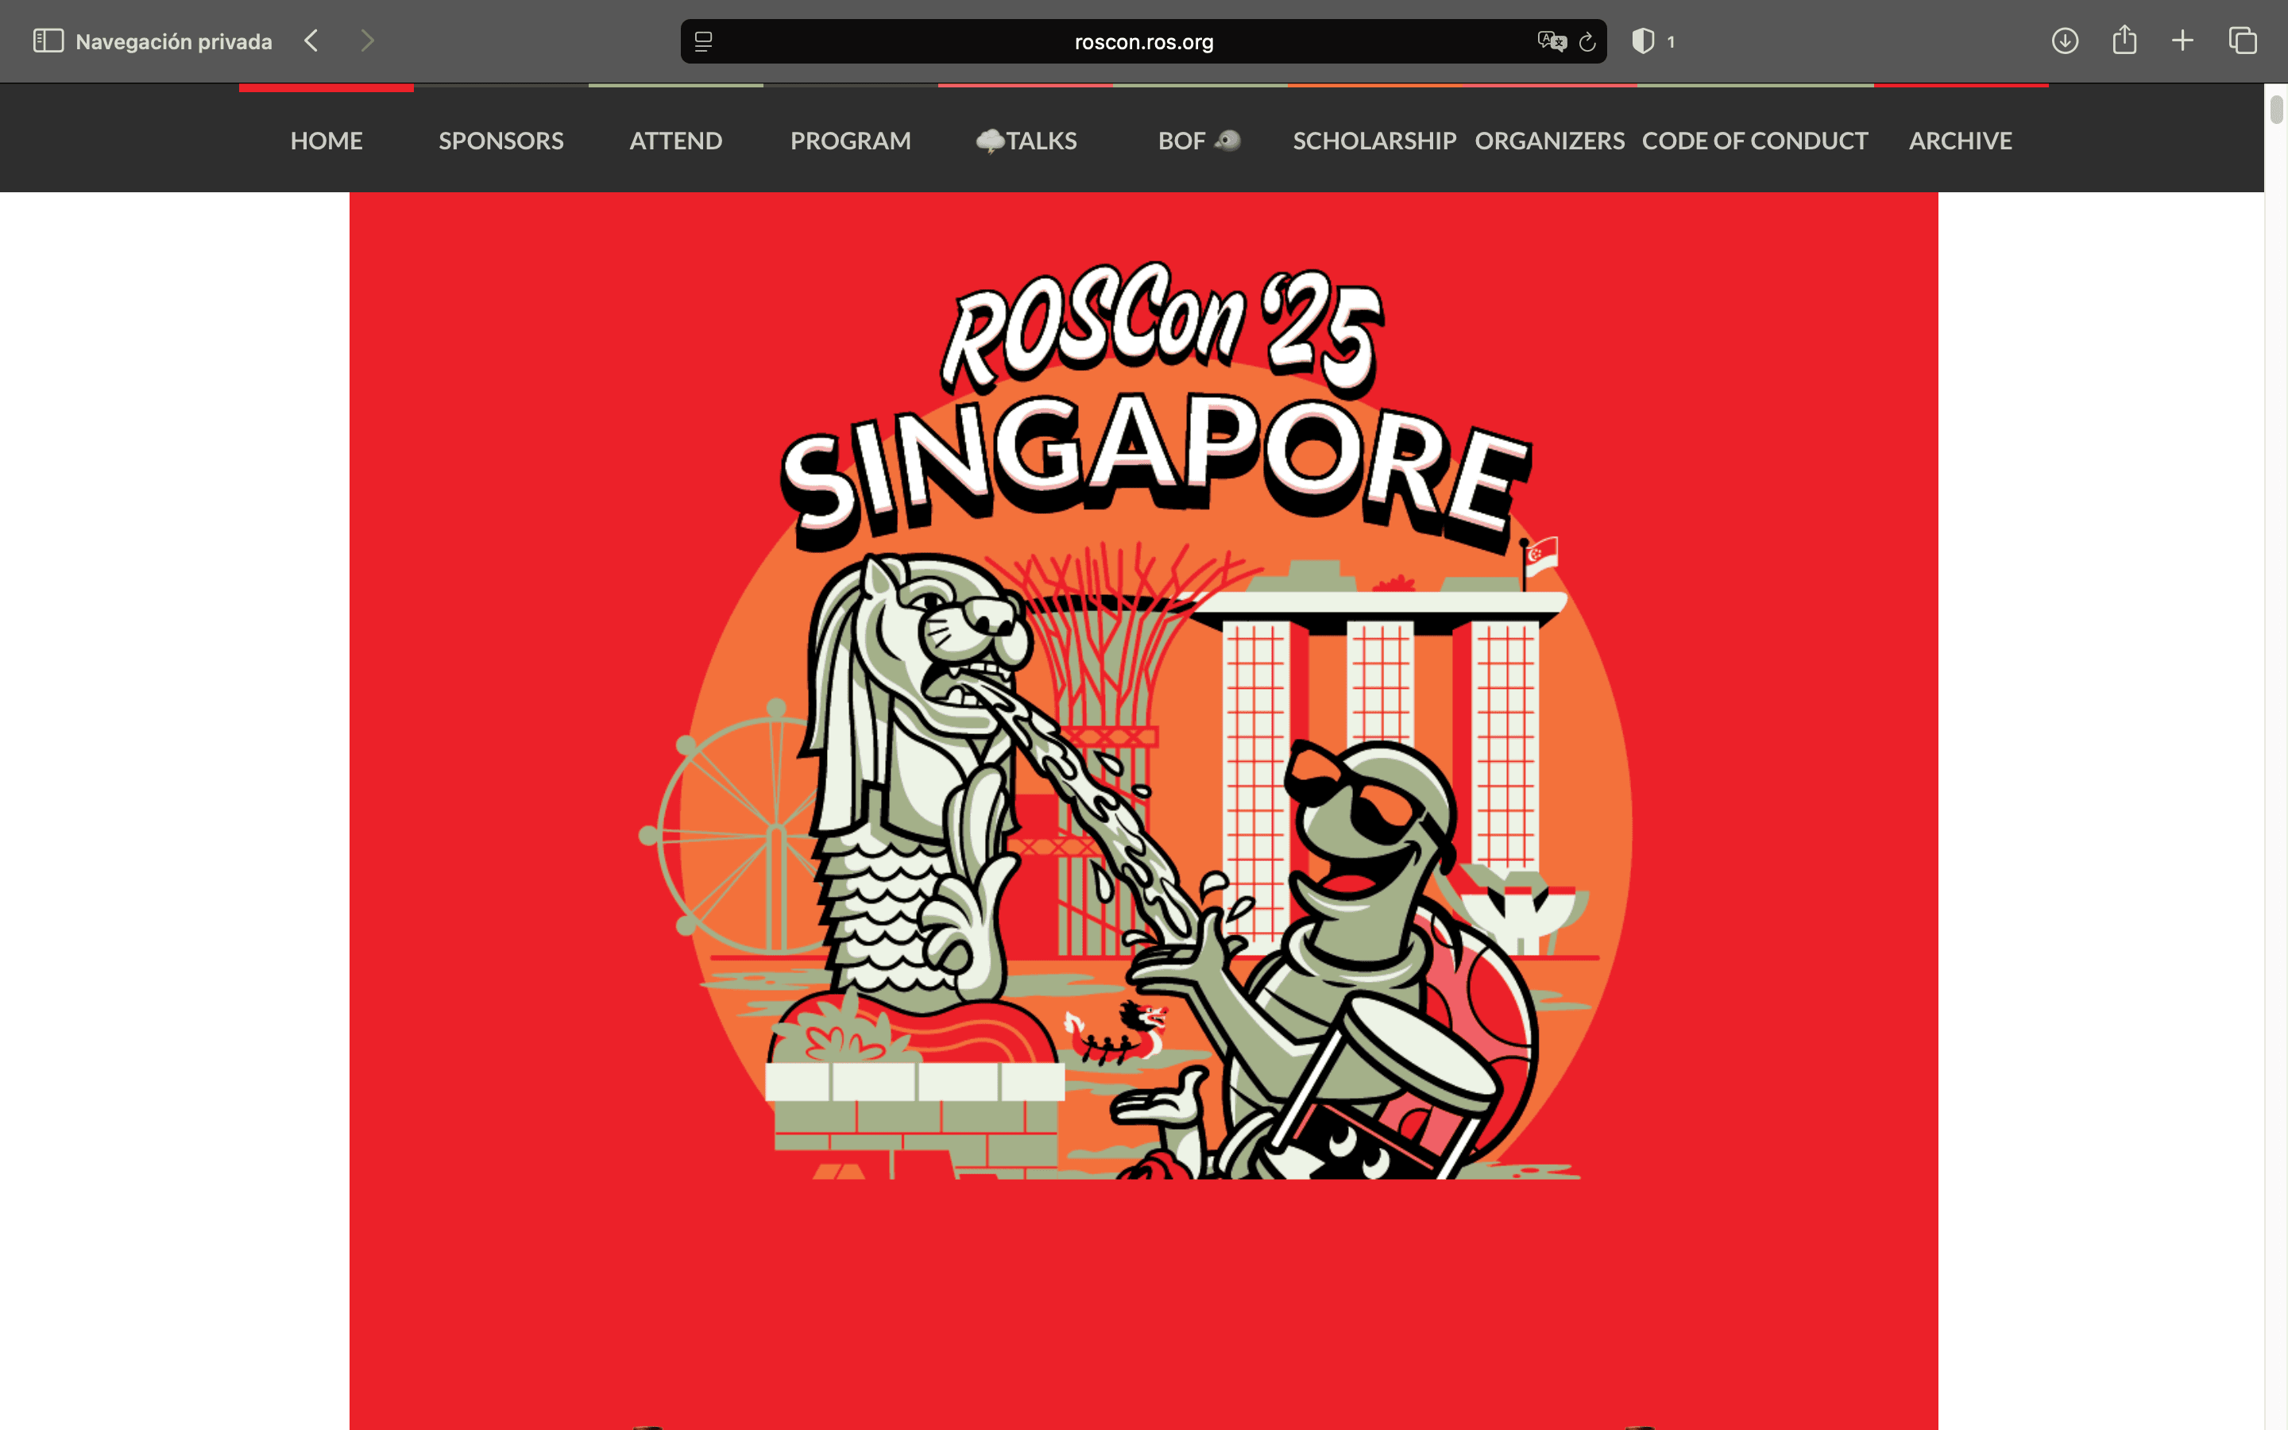The image size is (2288, 1430).
Task: Show the downloads list
Action: 2065,41
